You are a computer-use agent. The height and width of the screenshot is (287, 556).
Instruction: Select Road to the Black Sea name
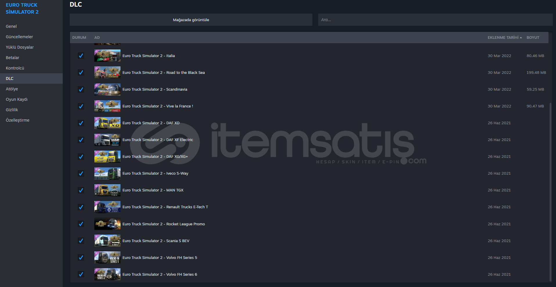click(164, 72)
